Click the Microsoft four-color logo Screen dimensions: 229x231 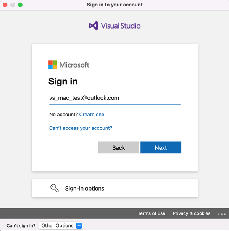53,65
